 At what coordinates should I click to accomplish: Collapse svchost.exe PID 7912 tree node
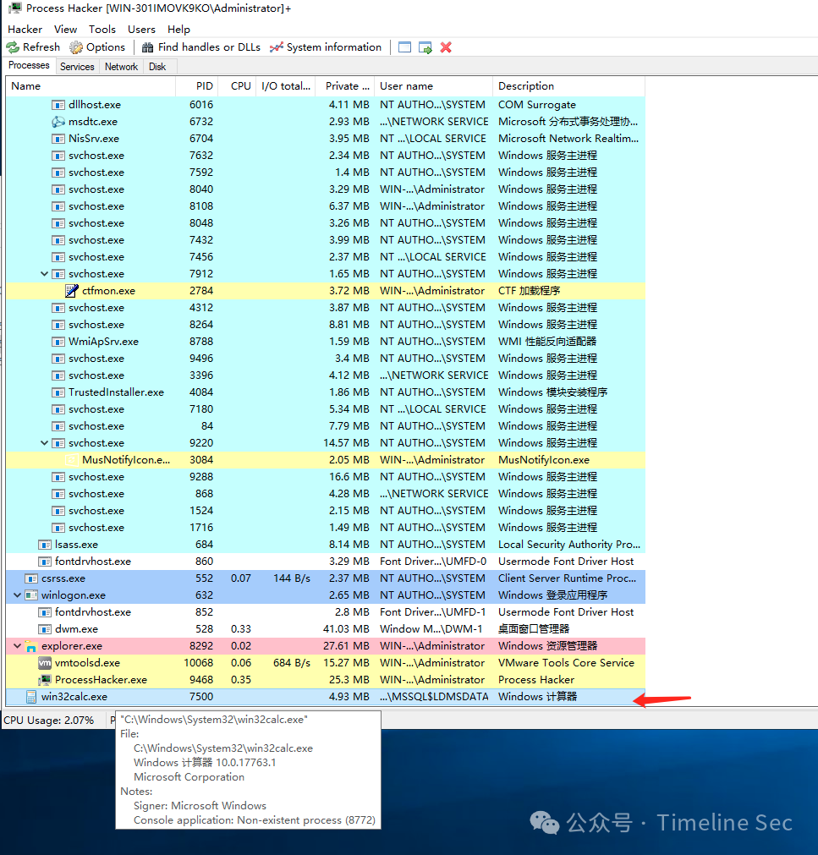point(44,274)
